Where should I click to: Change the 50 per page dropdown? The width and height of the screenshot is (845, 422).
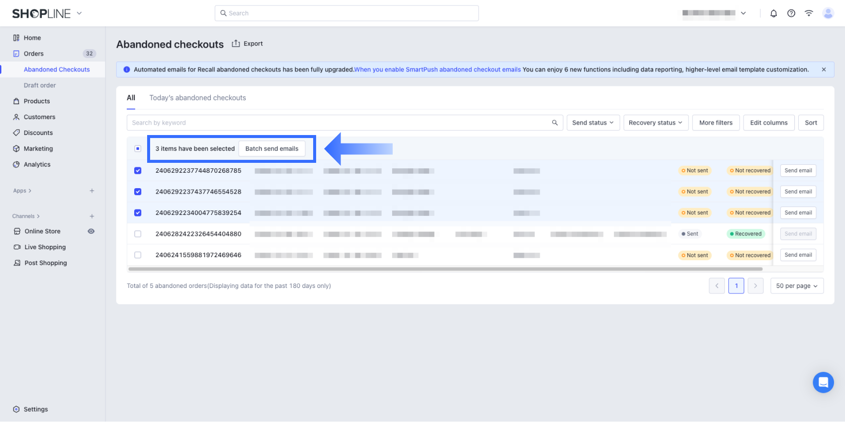pyautogui.click(x=796, y=286)
